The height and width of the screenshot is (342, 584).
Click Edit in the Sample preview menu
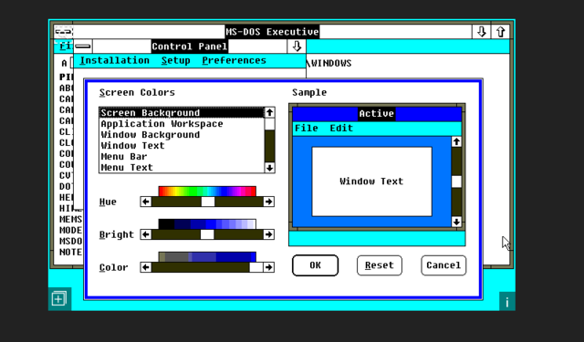tap(341, 129)
